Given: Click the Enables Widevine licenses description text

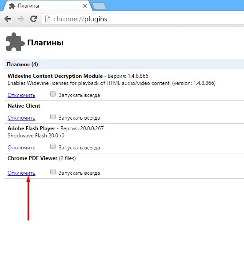Looking at the screenshot, I should click(x=112, y=83).
